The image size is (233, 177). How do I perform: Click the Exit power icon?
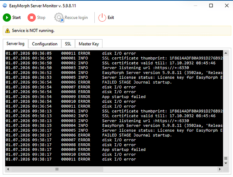[x=102, y=17]
